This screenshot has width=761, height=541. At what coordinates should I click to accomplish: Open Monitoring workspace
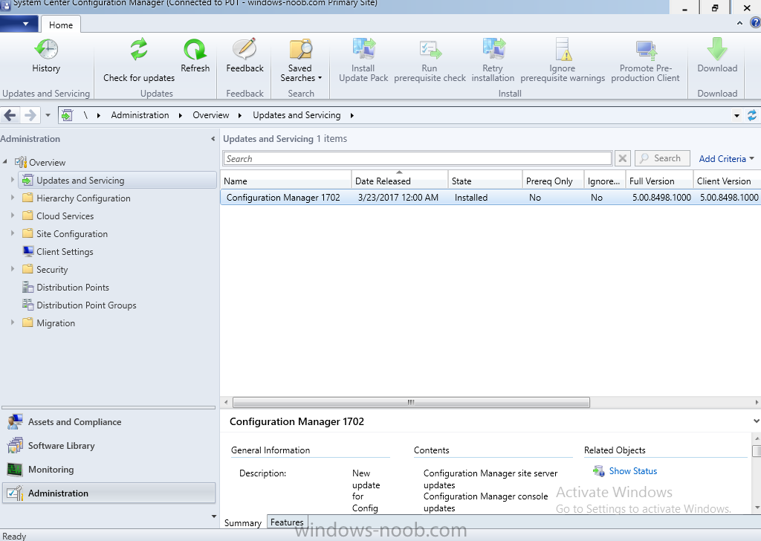(x=109, y=470)
